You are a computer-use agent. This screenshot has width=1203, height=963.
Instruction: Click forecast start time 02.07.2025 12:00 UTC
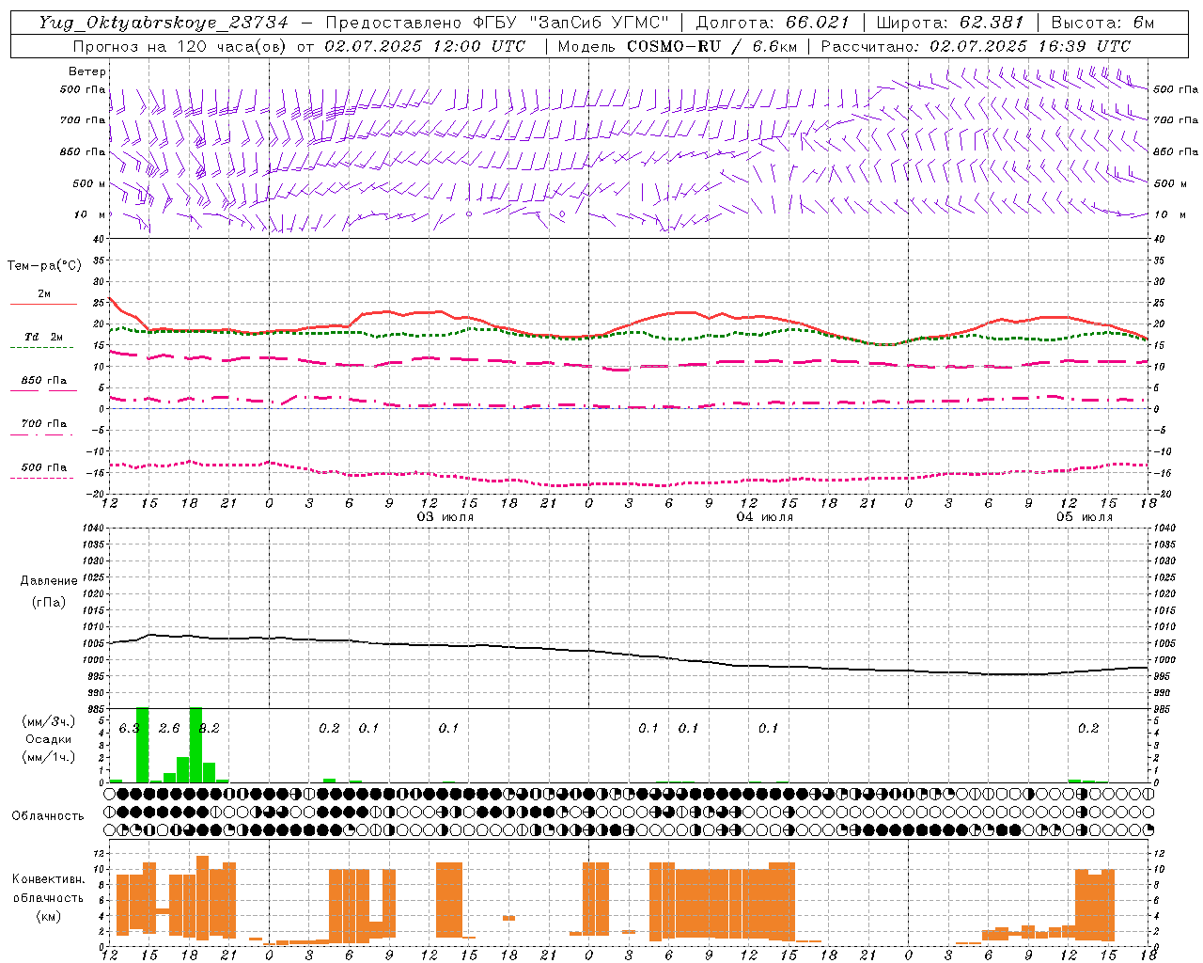(424, 46)
